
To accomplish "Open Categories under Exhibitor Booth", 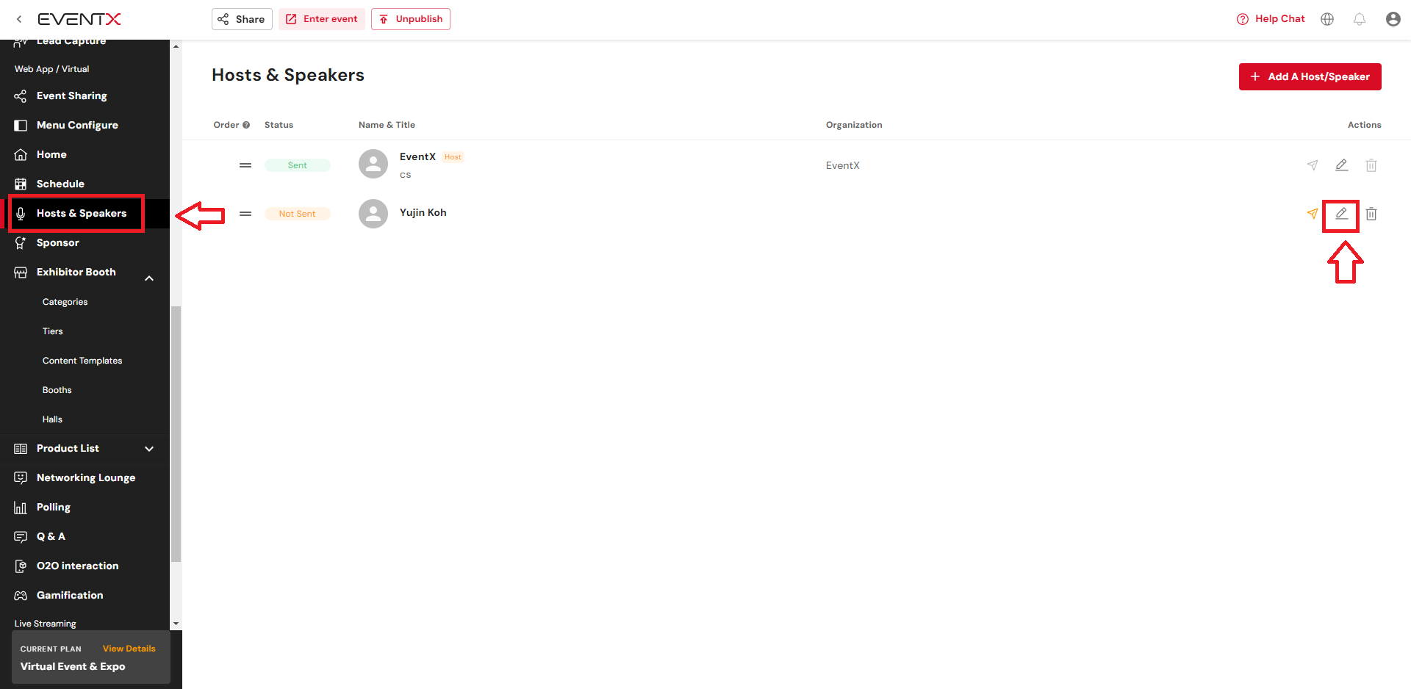I will [x=65, y=302].
